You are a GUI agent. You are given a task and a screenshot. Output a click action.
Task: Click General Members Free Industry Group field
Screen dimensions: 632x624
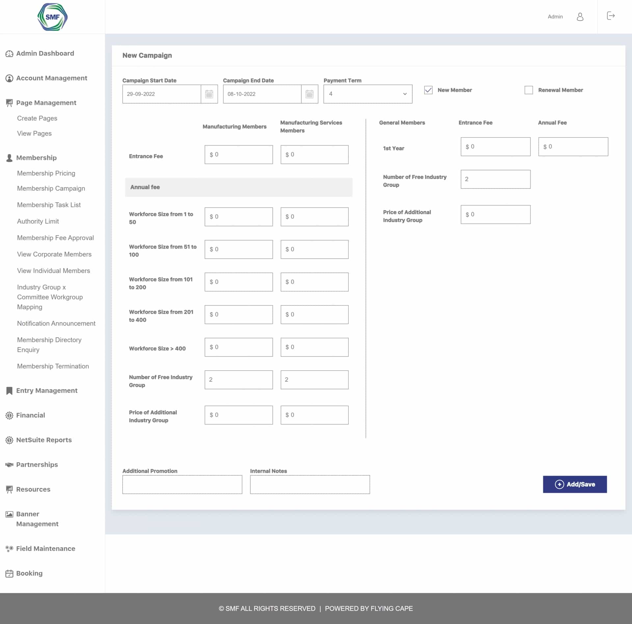tap(495, 179)
